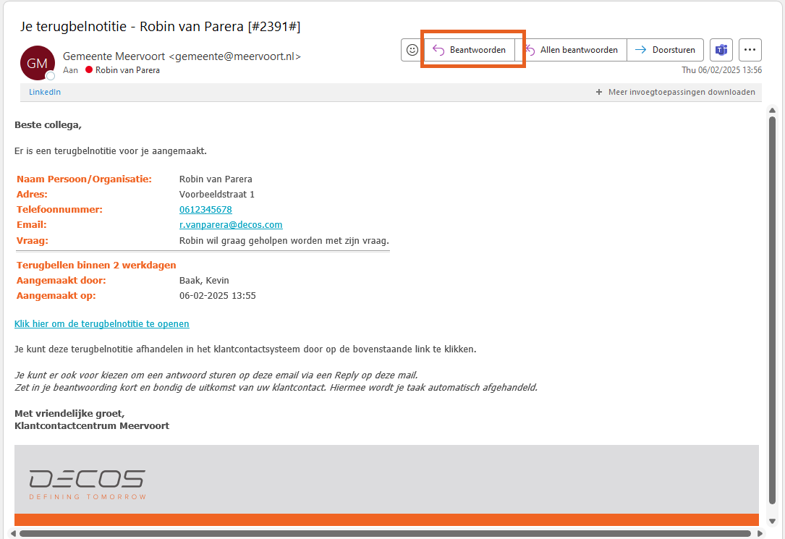785x539 pixels.
Task: Select recipient Robin van Parera
Action: click(127, 70)
